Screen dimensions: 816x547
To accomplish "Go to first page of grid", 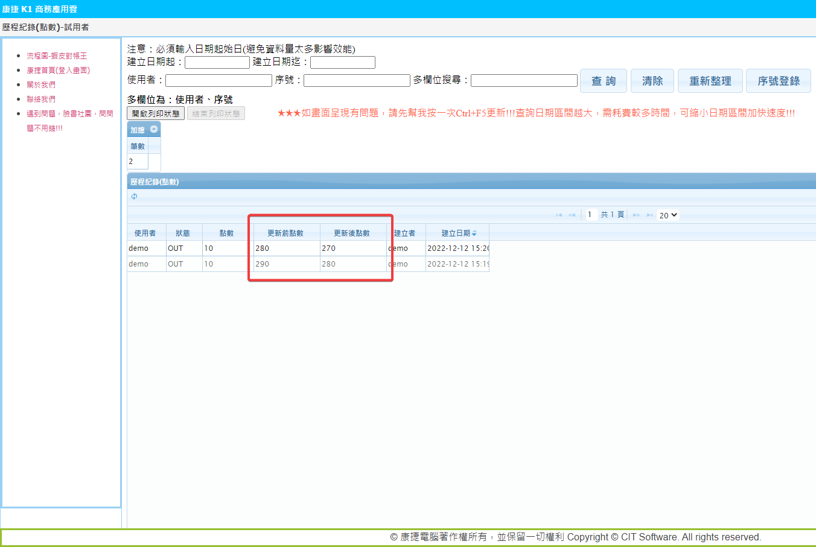I will coord(559,215).
